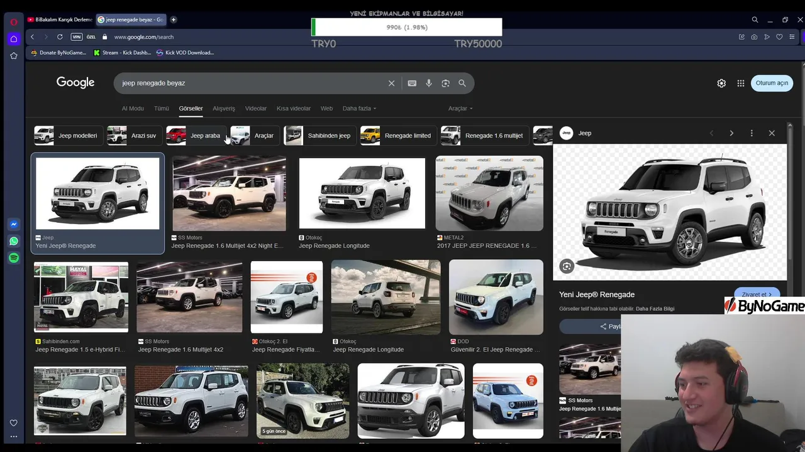The image size is (805, 452).
Task: Select Renegade limited filter chip
Action: pyautogui.click(x=397, y=136)
